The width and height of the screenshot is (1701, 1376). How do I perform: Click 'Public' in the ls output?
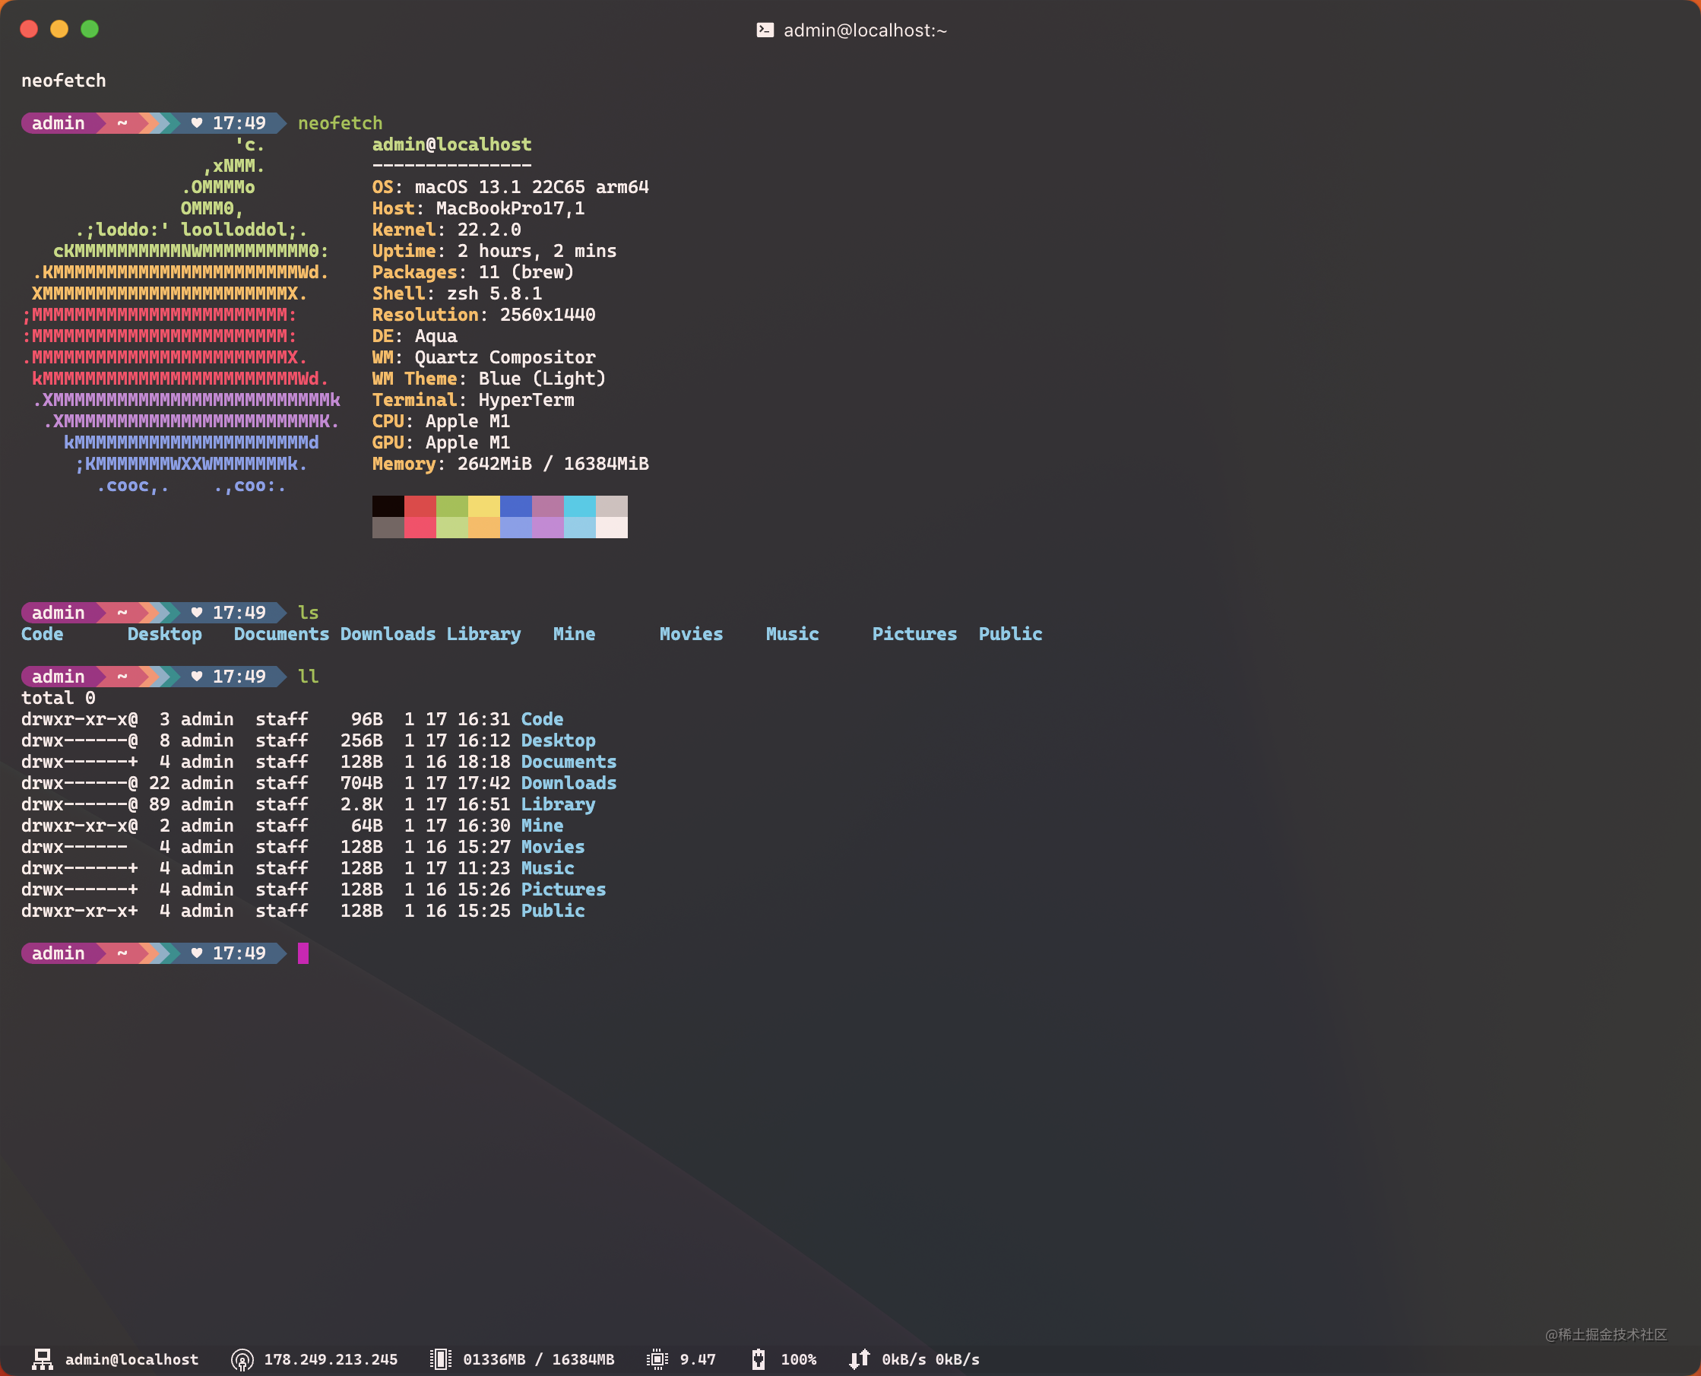(x=1011, y=634)
